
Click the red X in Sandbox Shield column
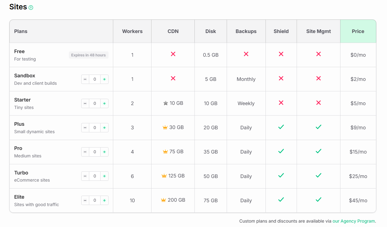281,78
